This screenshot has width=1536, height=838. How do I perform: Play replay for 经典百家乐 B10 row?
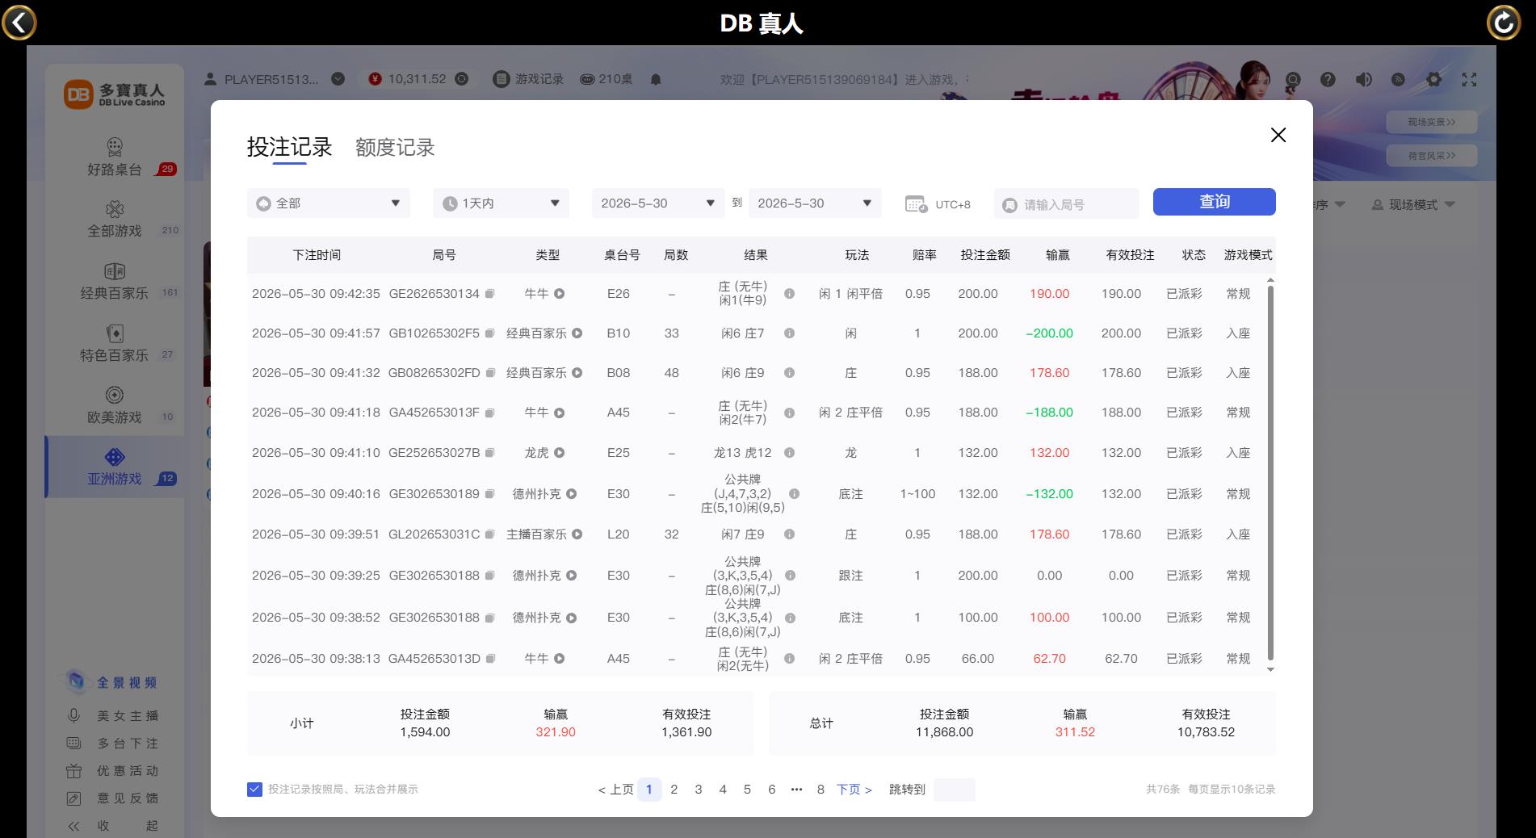[x=577, y=333]
